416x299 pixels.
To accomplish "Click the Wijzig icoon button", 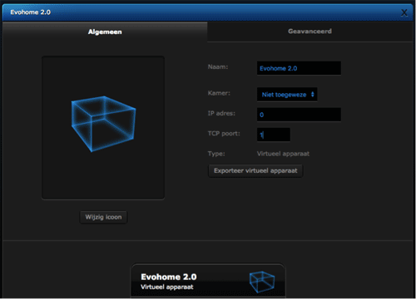I will click(x=103, y=217).
